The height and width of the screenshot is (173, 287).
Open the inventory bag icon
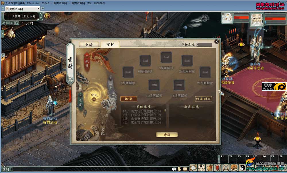210,168
